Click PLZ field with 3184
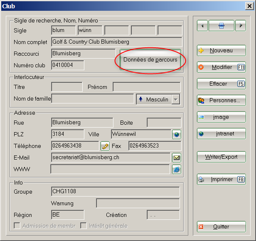The height and width of the screenshot is (241, 256). 68,134
